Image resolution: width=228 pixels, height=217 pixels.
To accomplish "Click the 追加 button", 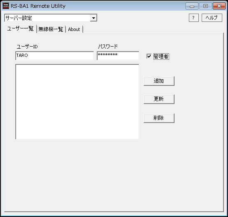I will coord(159,81).
